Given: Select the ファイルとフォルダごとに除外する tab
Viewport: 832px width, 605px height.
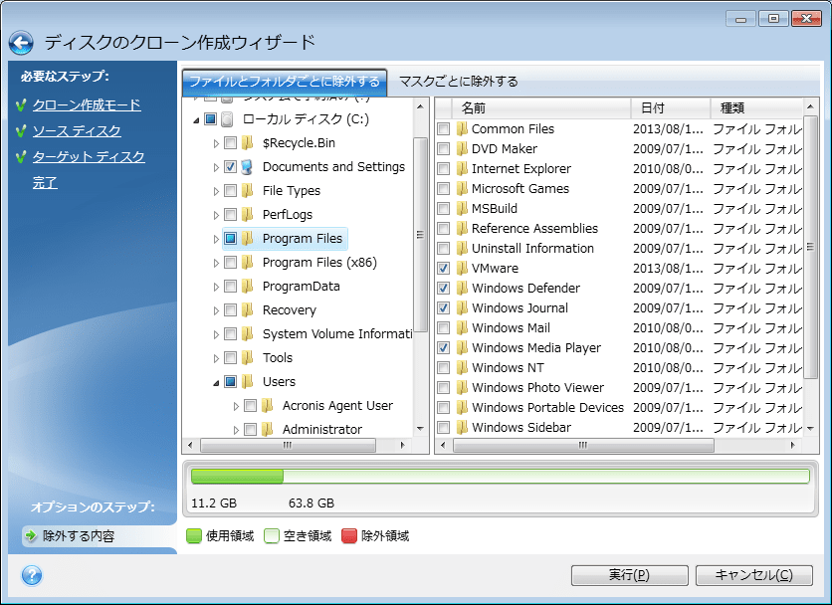Looking at the screenshot, I should click(x=285, y=82).
